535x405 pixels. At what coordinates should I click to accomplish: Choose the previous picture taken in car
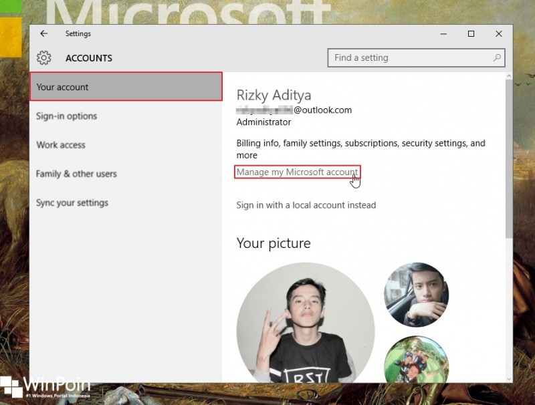[x=416, y=295]
